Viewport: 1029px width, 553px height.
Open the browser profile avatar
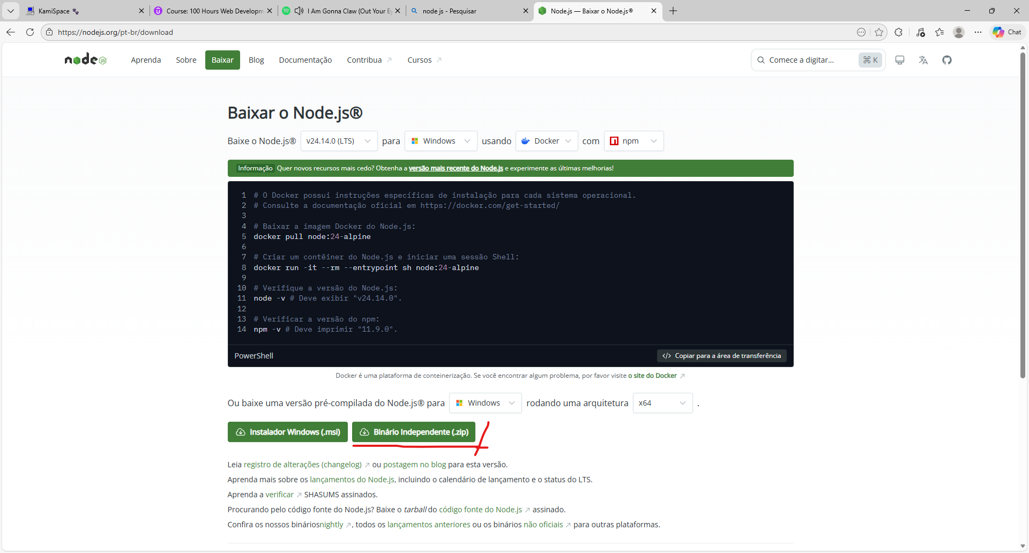coord(959,32)
